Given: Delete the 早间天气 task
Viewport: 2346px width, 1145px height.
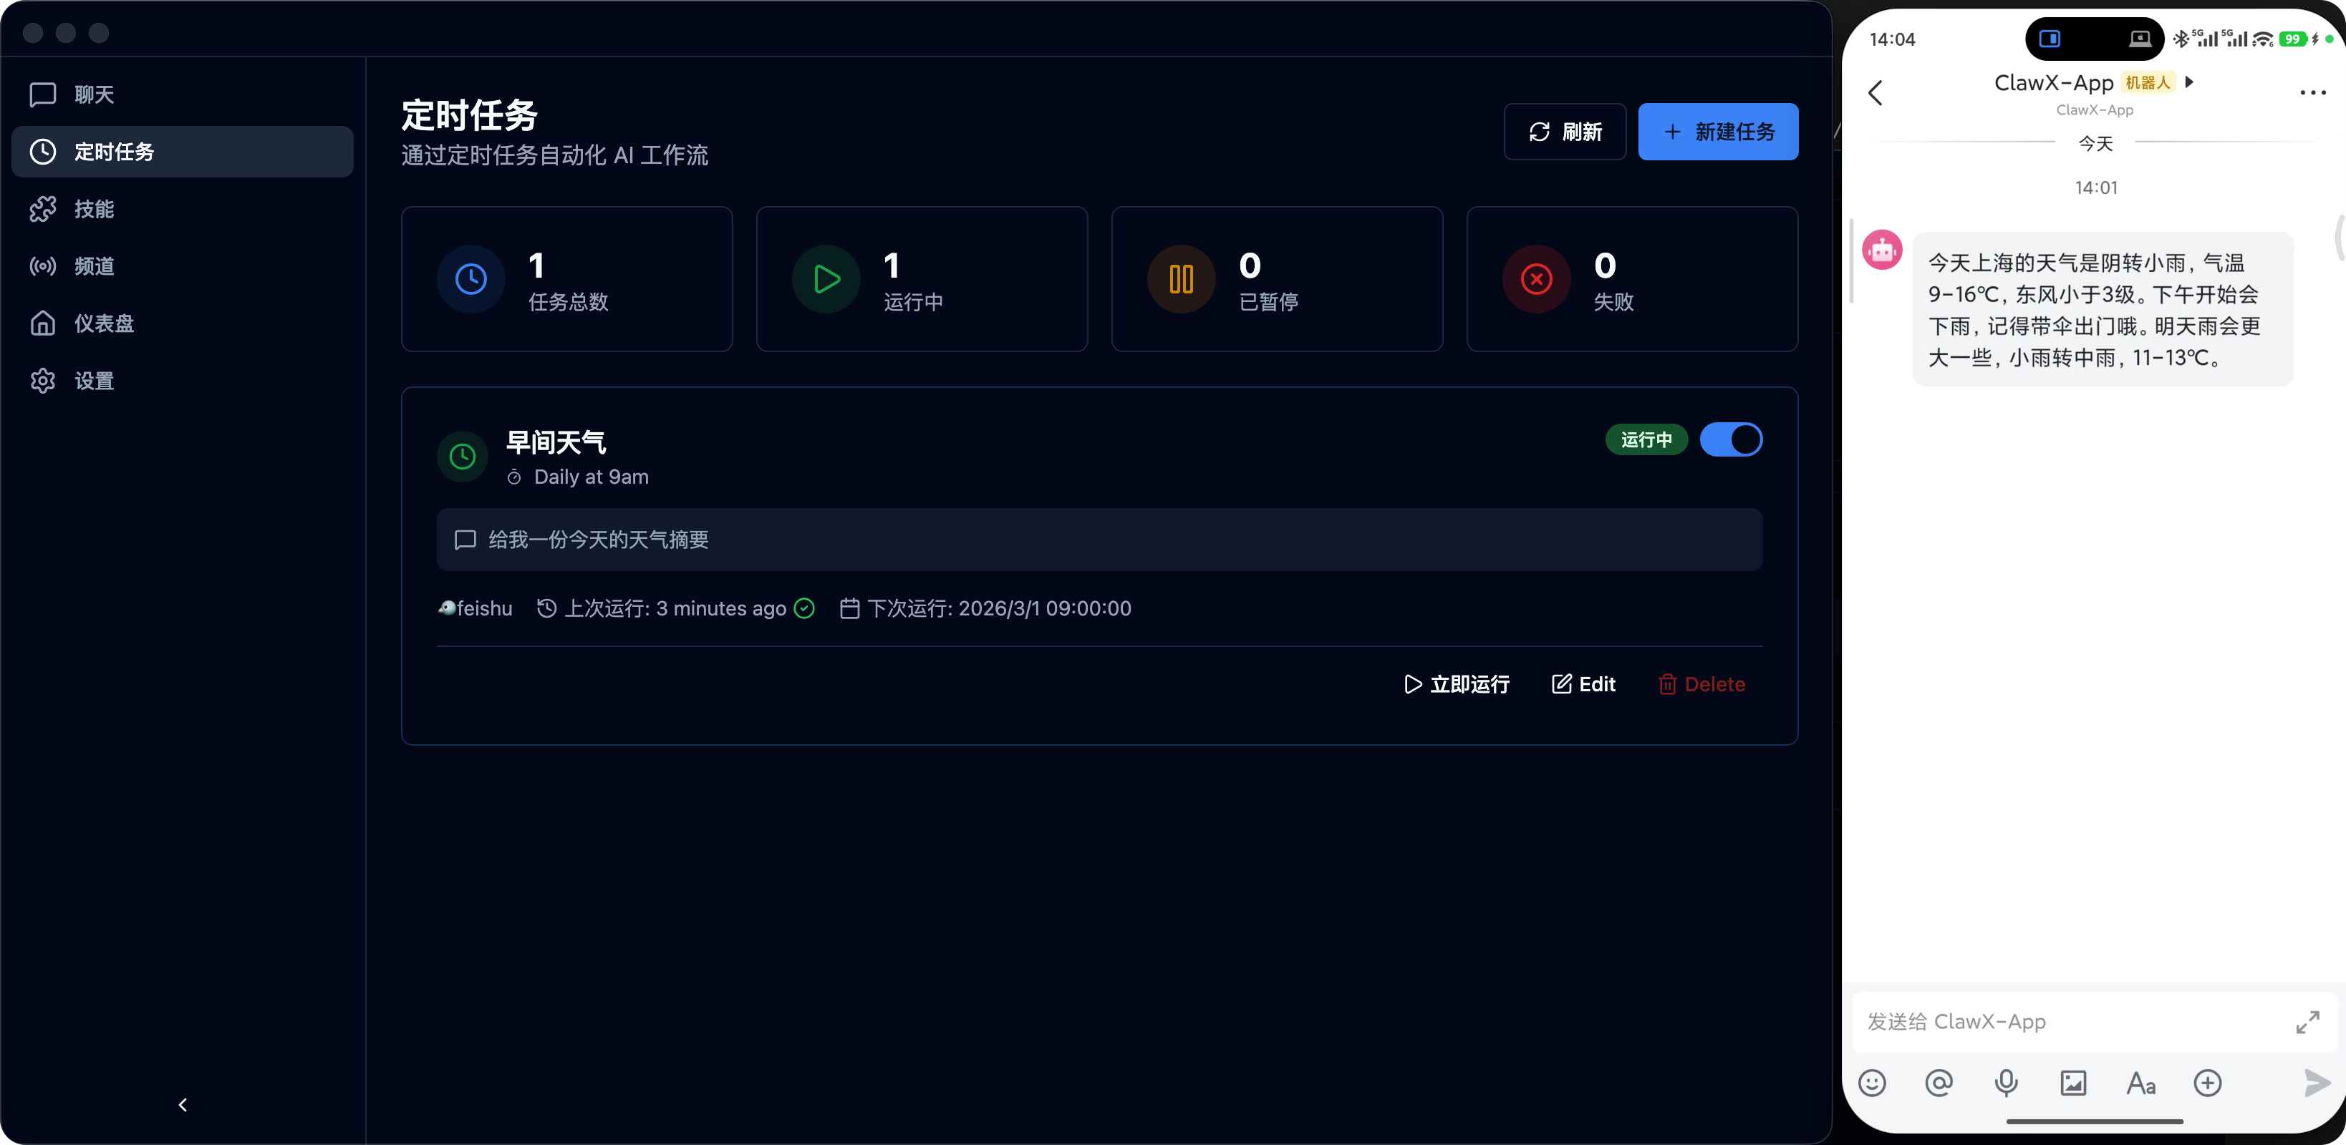Looking at the screenshot, I should (x=1701, y=683).
